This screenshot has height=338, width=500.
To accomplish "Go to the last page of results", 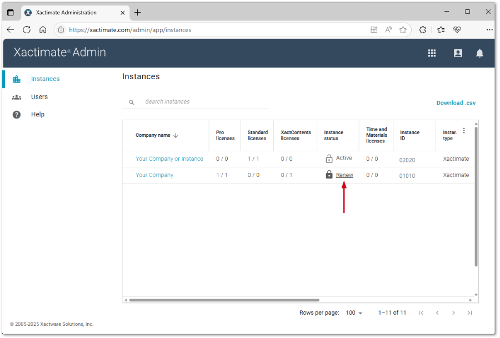I will point(469,313).
